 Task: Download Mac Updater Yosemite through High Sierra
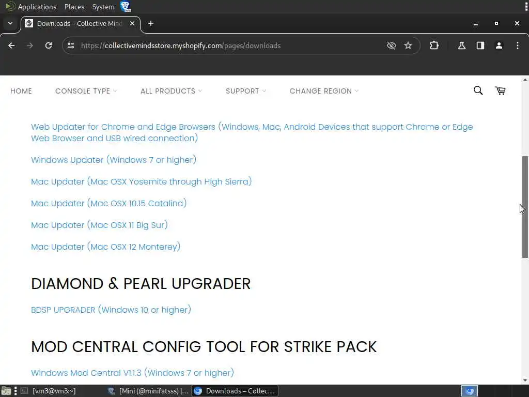(x=142, y=181)
